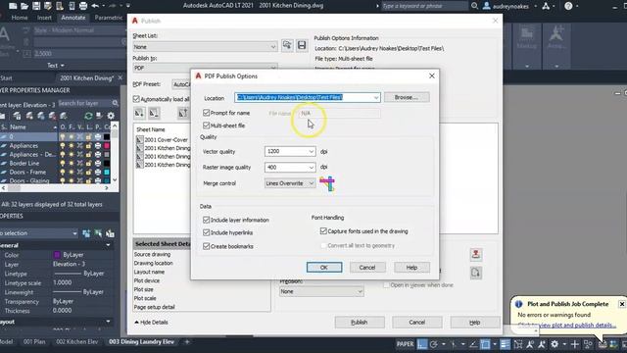Click the isolate objects icon in status bar
Viewport: 627px width, 353px height.
click(588, 344)
